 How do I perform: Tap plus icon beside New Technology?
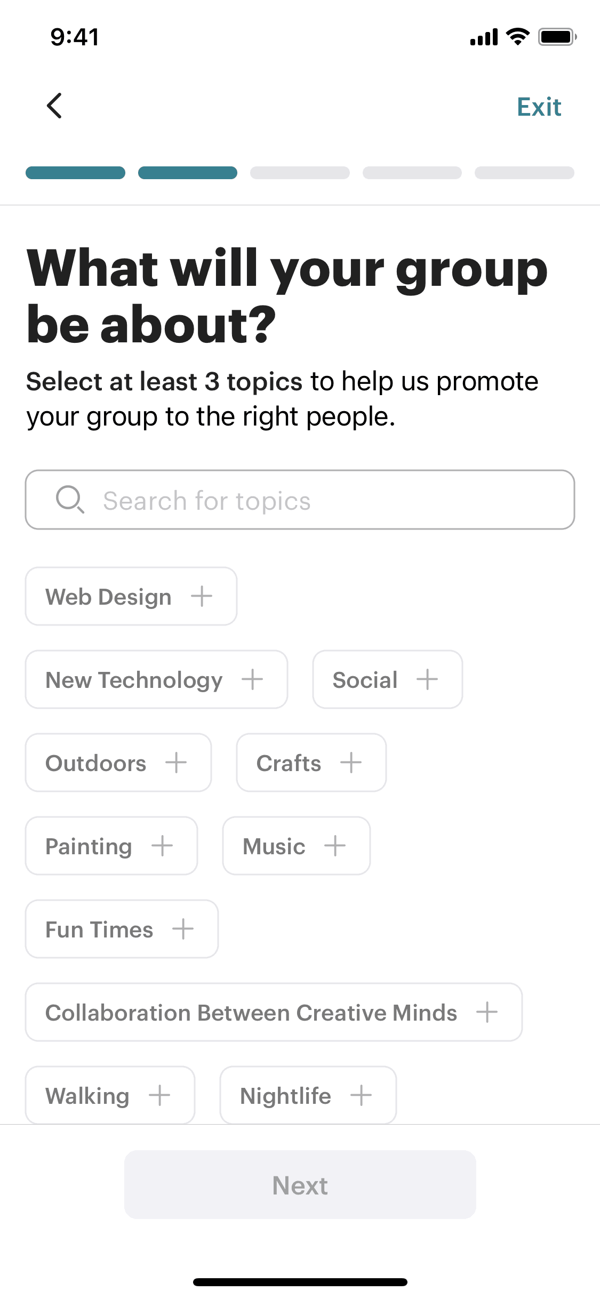(x=252, y=679)
